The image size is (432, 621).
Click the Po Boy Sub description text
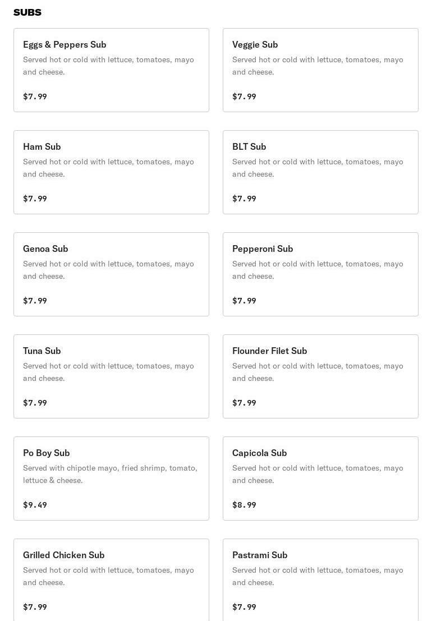(x=110, y=474)
